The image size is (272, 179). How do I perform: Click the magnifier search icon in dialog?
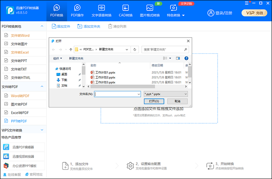click(185, 50)
